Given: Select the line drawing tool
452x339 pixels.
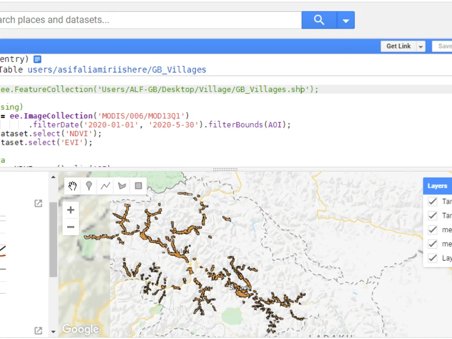Looking at the screenshot, I should (105, 186).
